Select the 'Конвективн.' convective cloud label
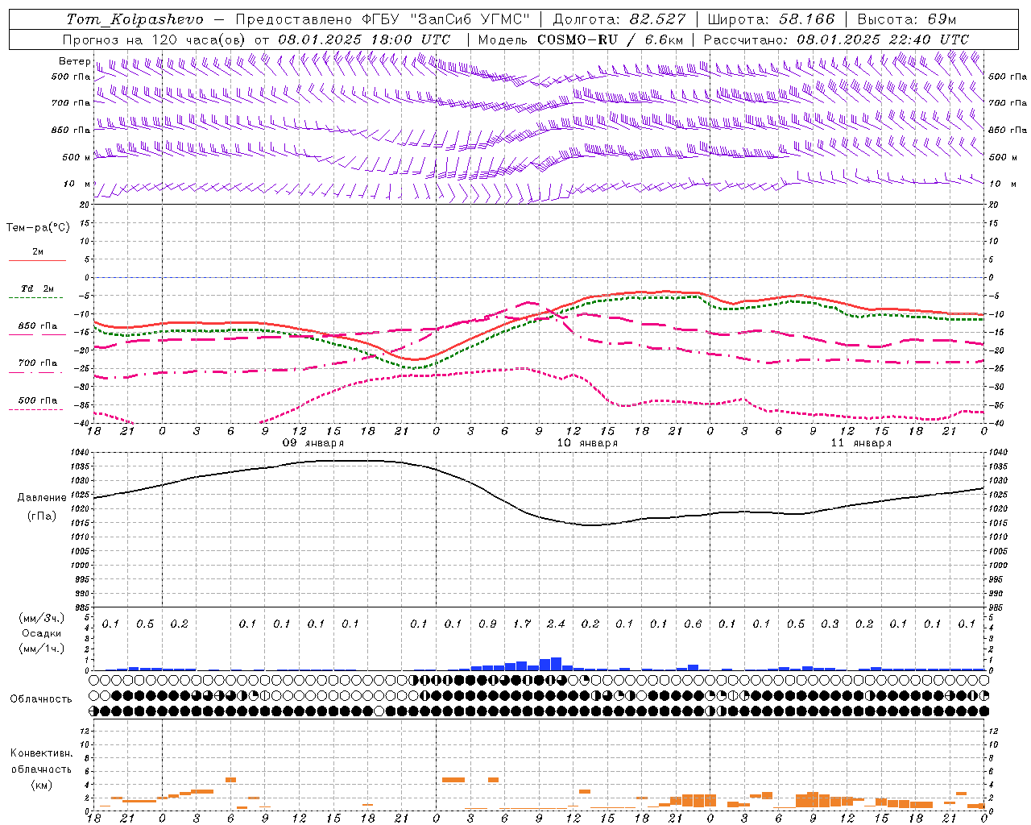This screenshot has height=825, width=1031. tap(41, 753)
